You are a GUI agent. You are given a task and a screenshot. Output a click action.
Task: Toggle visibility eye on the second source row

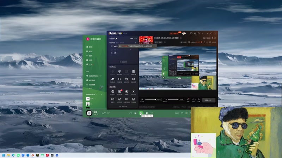click(130, 50)
